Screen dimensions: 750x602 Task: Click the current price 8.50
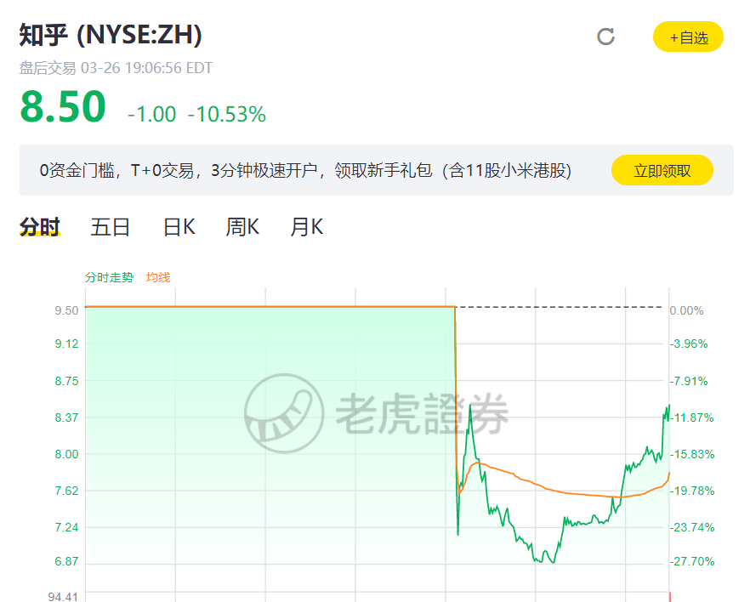[63, 108]
